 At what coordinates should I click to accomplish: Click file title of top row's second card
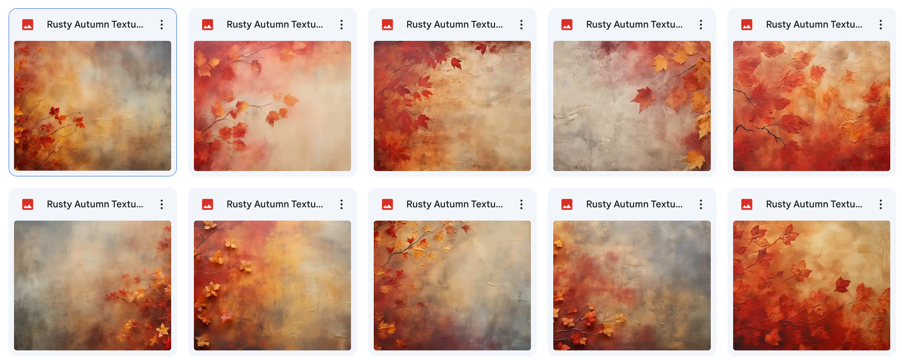coord(275,25)
